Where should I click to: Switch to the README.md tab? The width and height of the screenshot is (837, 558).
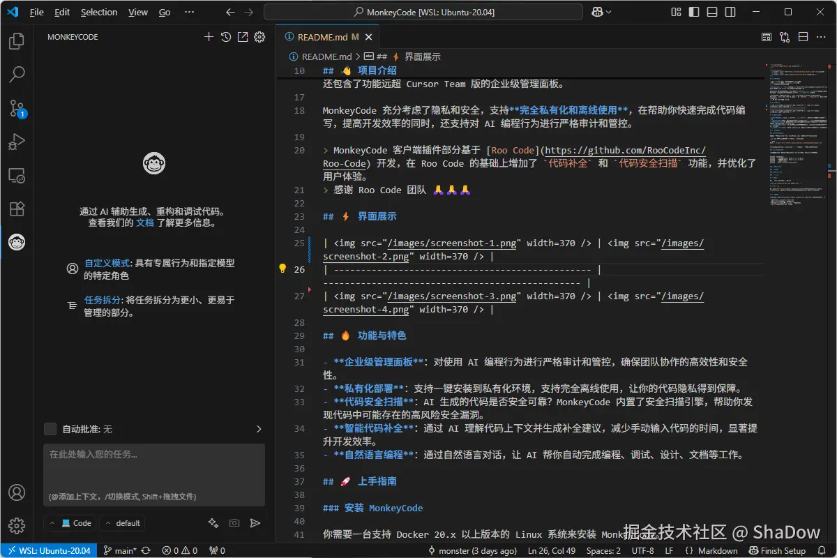pos(322,37)
